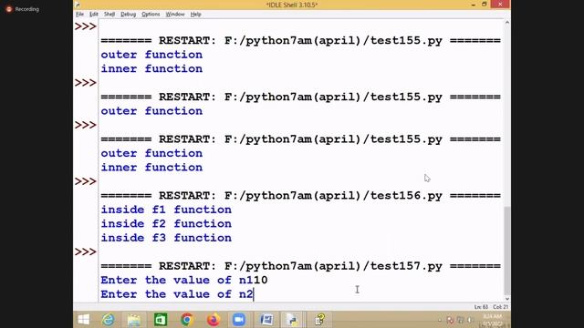Image resolution: width=584 pixels, height=328 pixels.
Task: Click the network icon in the system tray
Action: point(460,320)
